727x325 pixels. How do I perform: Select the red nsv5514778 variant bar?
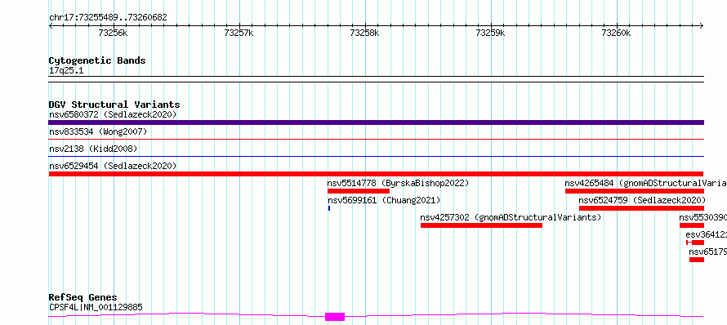click(359, 191)
